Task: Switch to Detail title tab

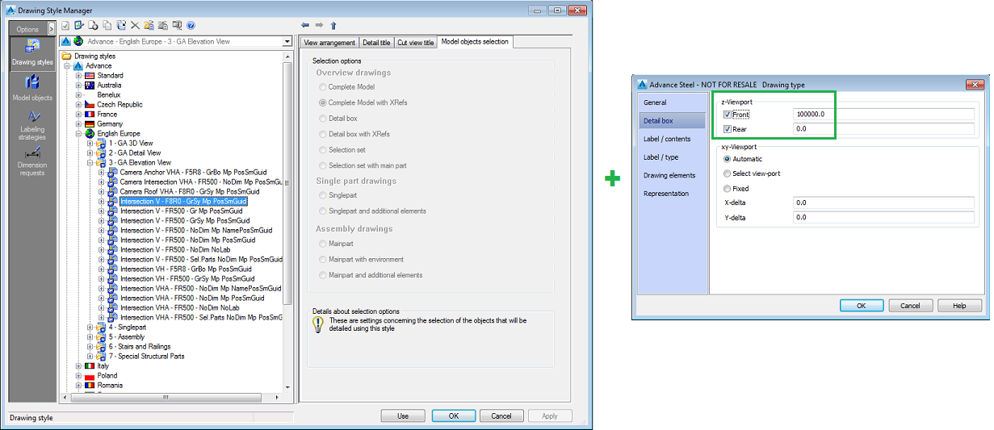Action: coord(376,42)
